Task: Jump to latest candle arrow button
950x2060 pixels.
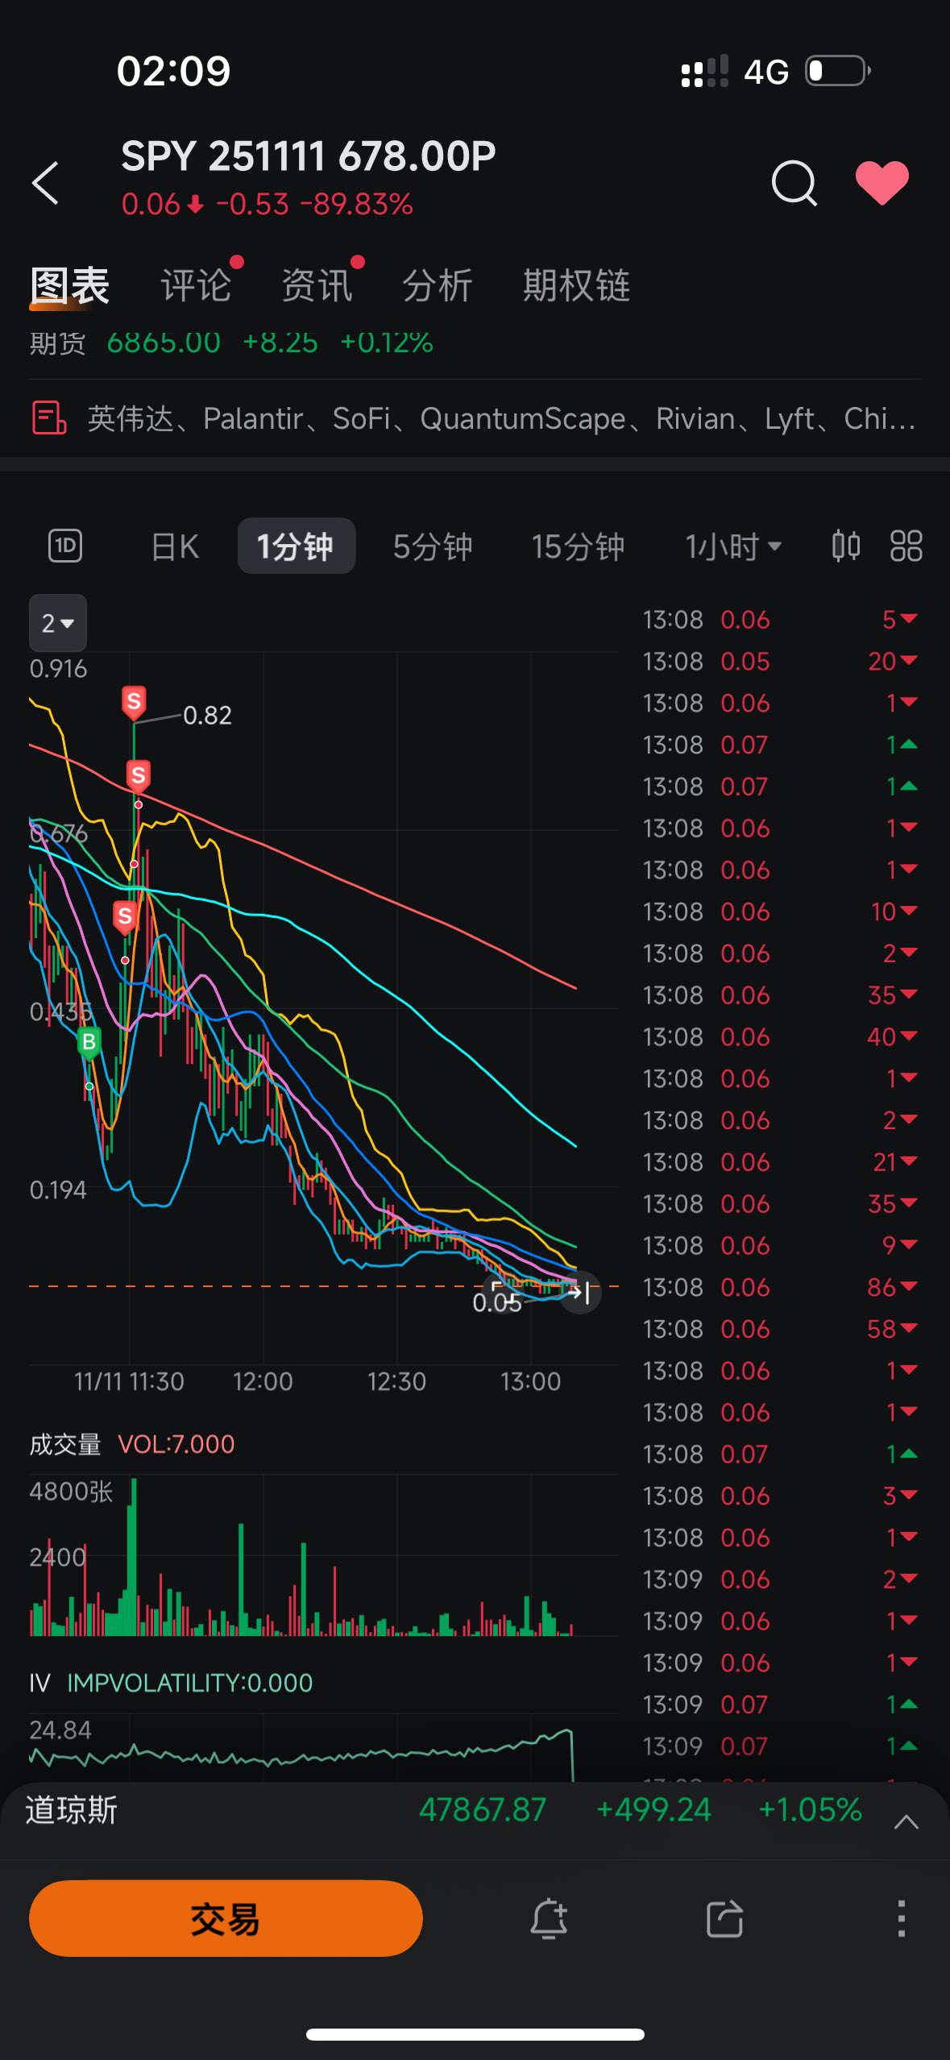Action: pyautogui.click(x=580, y=1293)
